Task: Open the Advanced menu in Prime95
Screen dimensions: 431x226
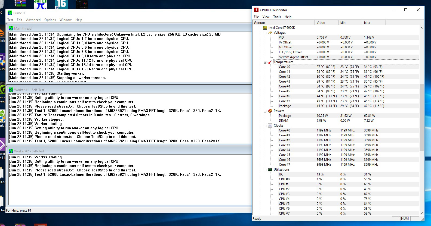Action: 33,20
